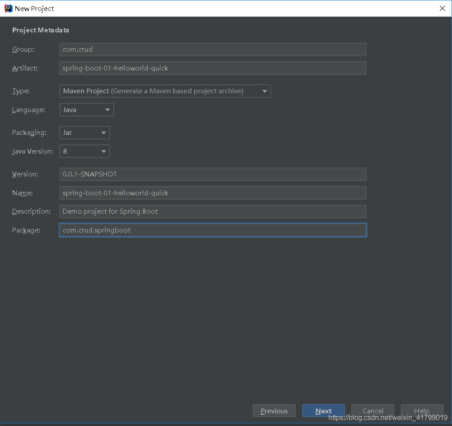Image resolution: width=452 pixels, height=426 pixels.
Task: Click the Name label
Action: (x=22, y=193)
